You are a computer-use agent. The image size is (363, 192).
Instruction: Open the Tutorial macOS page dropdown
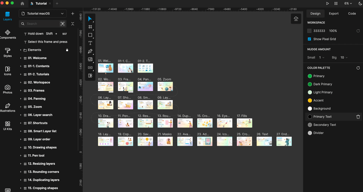click(43, 14)
